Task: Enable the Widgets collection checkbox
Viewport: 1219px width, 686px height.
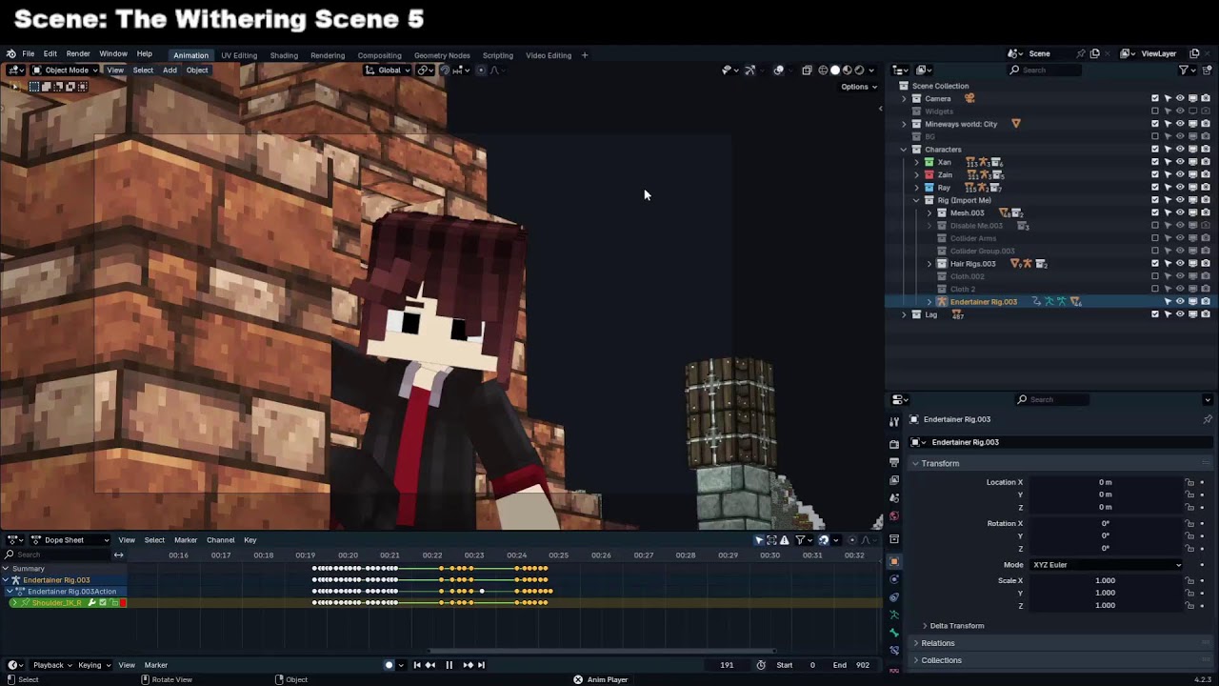Action: click(x=1155, y=111)
